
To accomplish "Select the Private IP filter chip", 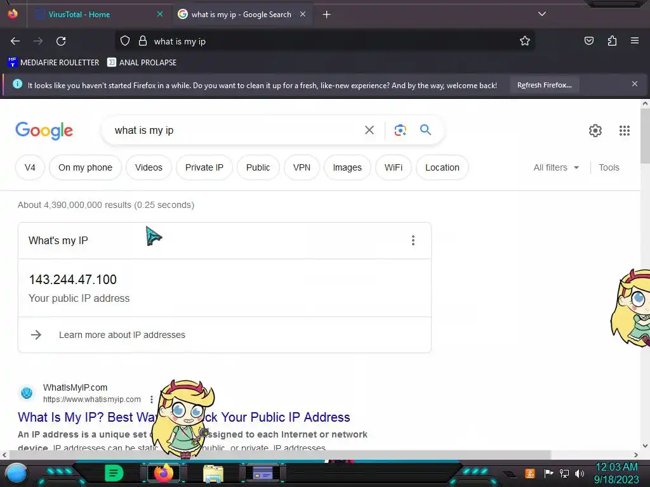I will click(204, 167).
